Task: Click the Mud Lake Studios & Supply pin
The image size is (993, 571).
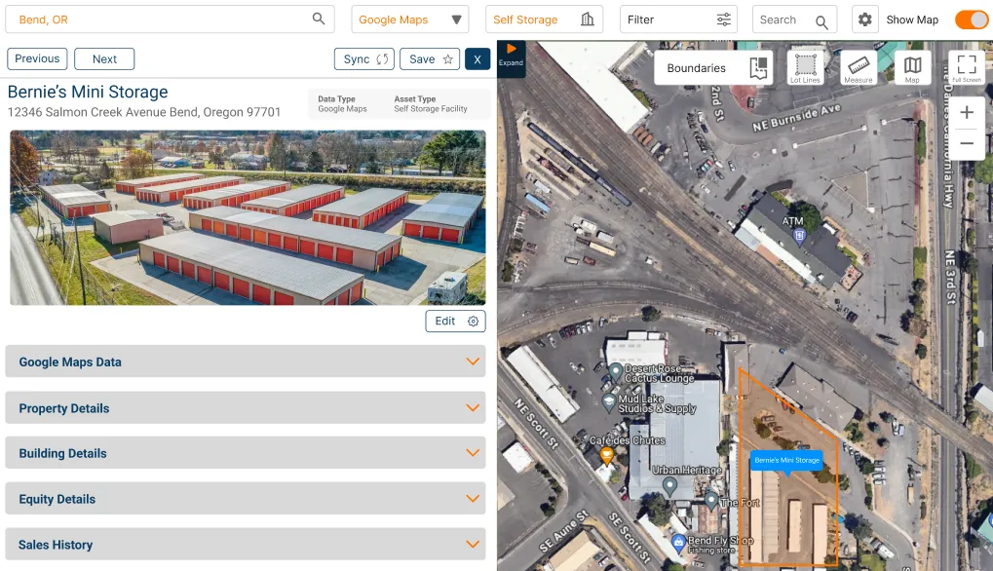Action: (x=609, y=402)
